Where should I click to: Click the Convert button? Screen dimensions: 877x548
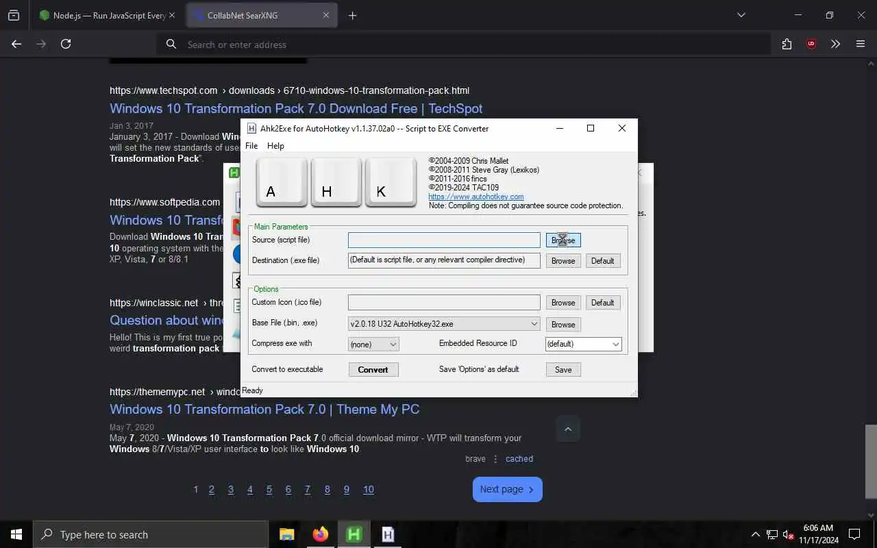[373, 370]
